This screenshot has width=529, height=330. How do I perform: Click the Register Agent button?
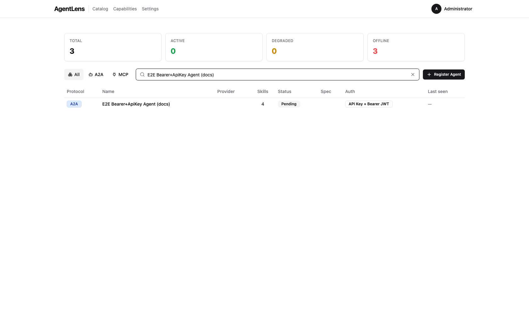(444, 74)
